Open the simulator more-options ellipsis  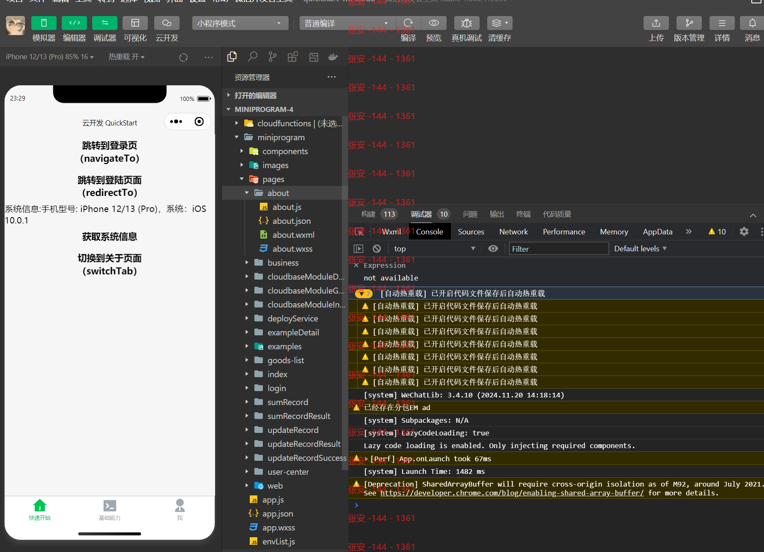(209, 57)
